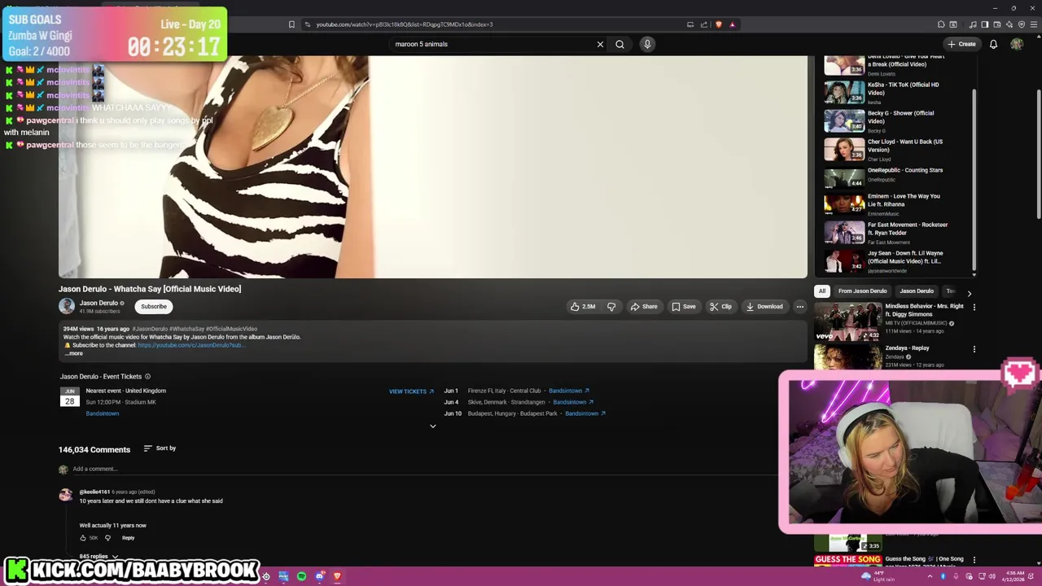The width and height of the screenshot is (1042, 586).
Task: Open options for Guess the Song video
Action: point(974,560)
